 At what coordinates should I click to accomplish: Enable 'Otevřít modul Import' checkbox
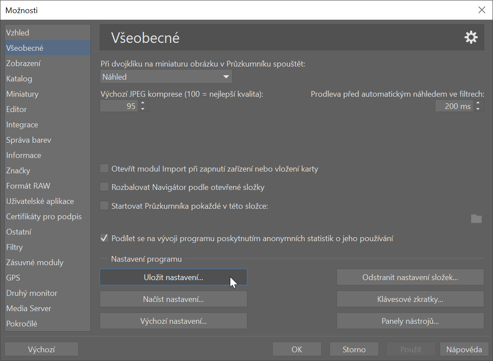[104, 168]
